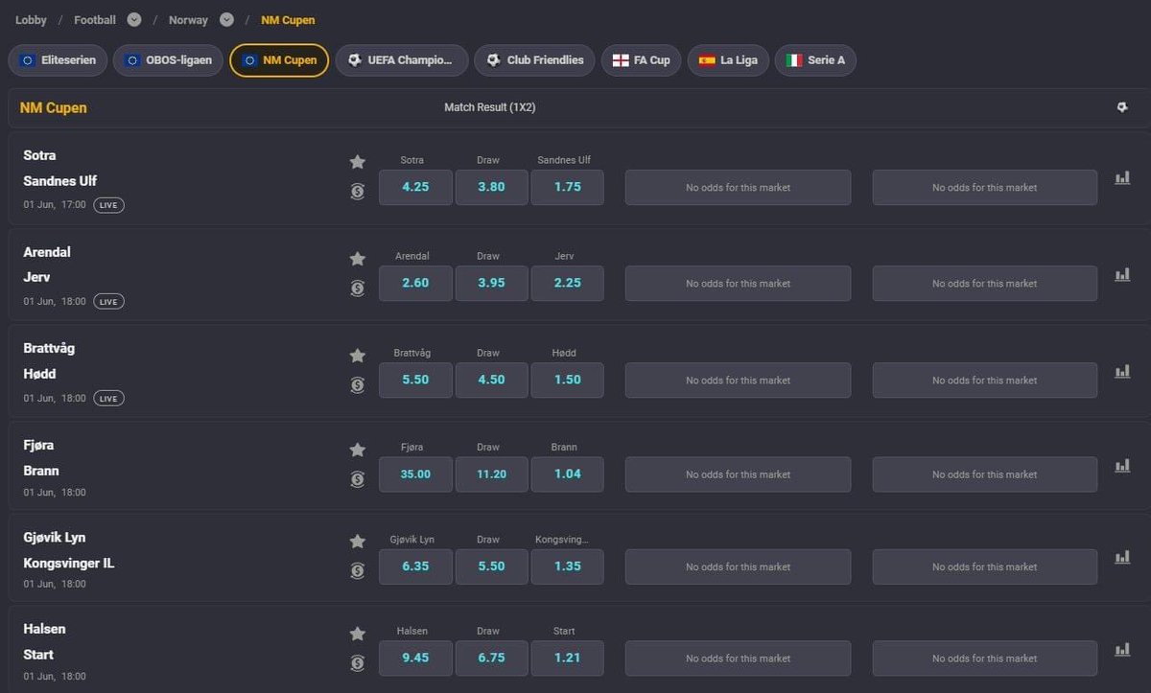Screen dimensions: 1151x693
Task: Click the LIVE badge under Hødd
Action: pos(108,399)
